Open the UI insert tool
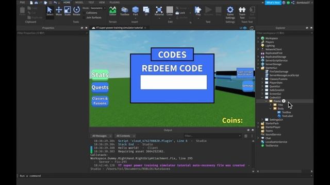 tap(146, 11)
